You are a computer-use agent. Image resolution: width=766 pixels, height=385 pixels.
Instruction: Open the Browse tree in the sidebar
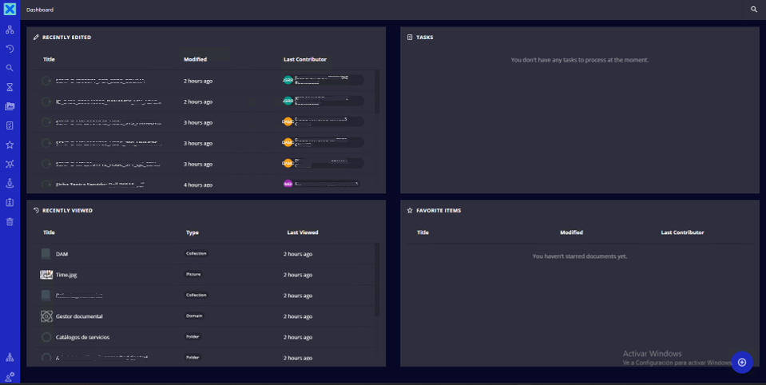(10, 30)
